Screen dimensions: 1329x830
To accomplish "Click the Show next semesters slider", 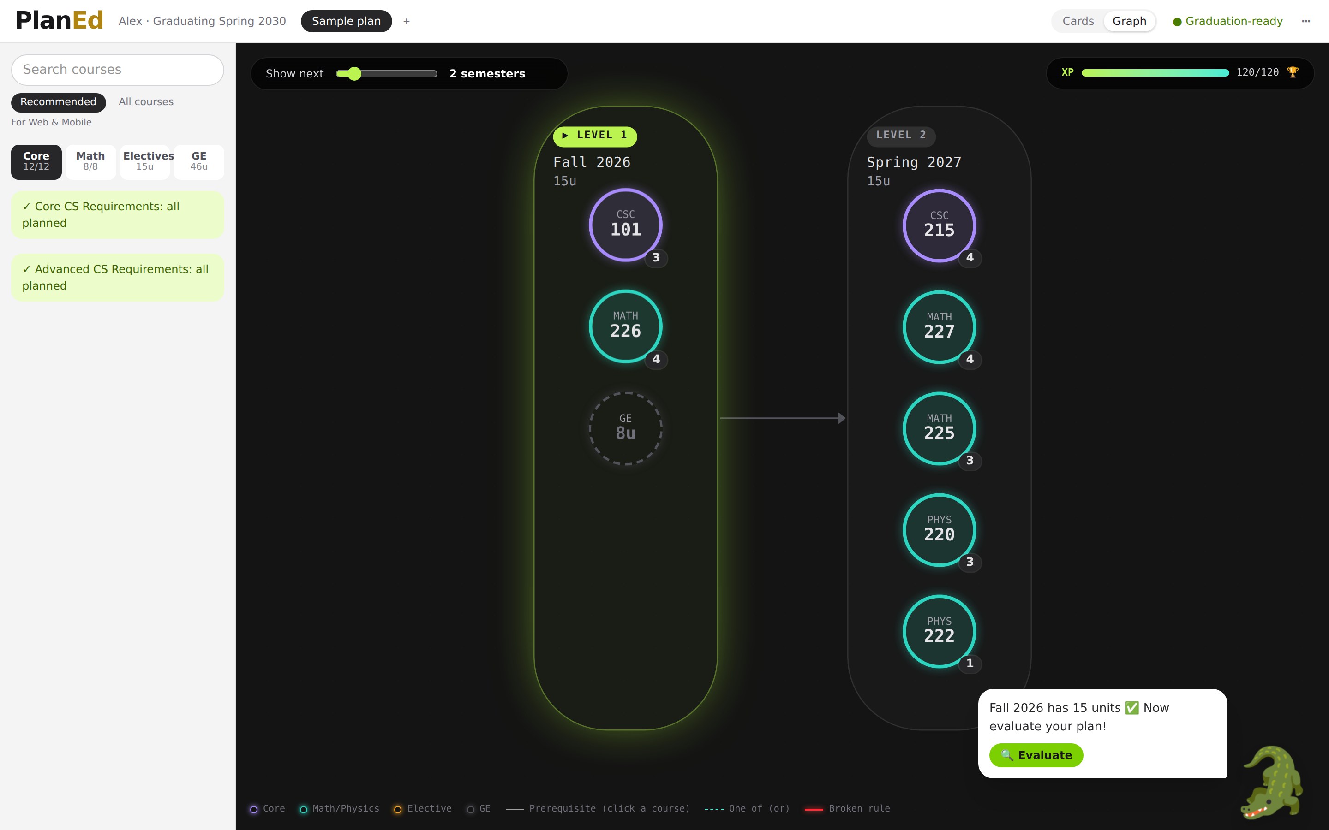I will pyautogui.click(x=386, y=74).
